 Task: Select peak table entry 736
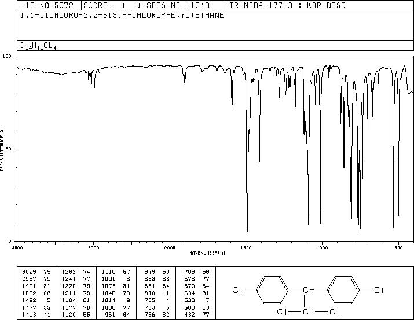[x=150, y=314]
